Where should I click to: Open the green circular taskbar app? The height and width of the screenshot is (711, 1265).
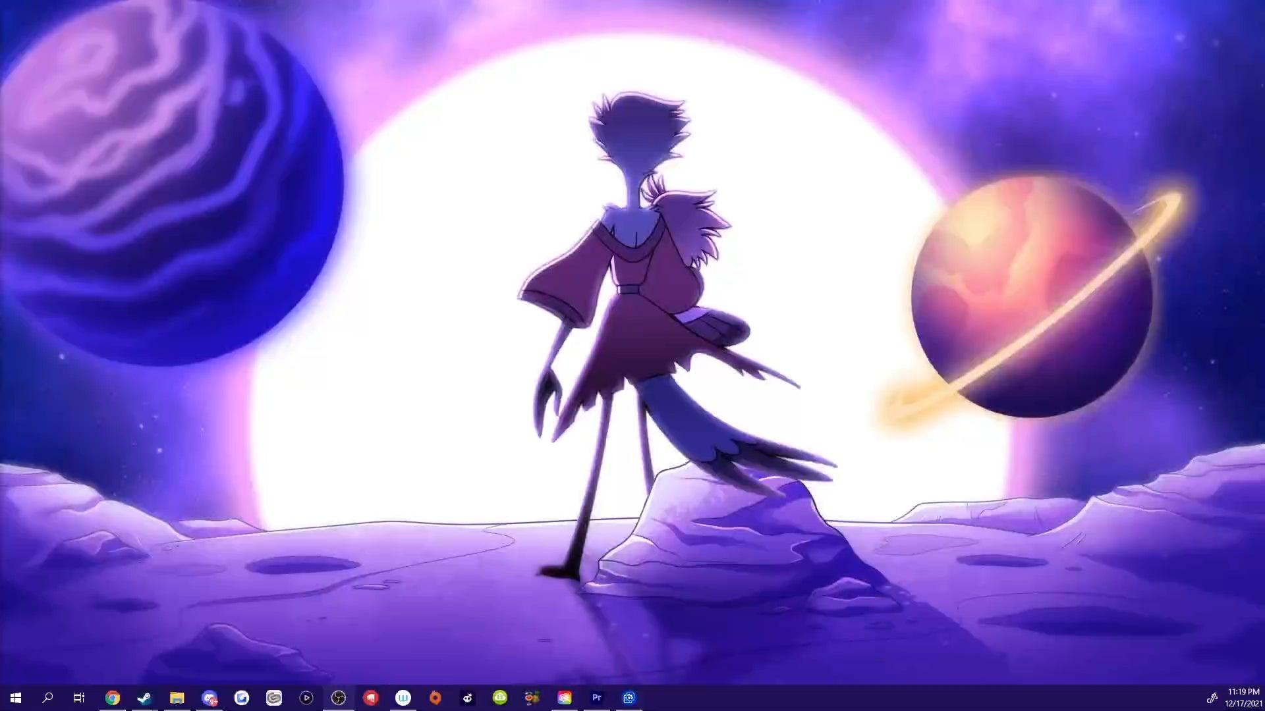(500, 698)
